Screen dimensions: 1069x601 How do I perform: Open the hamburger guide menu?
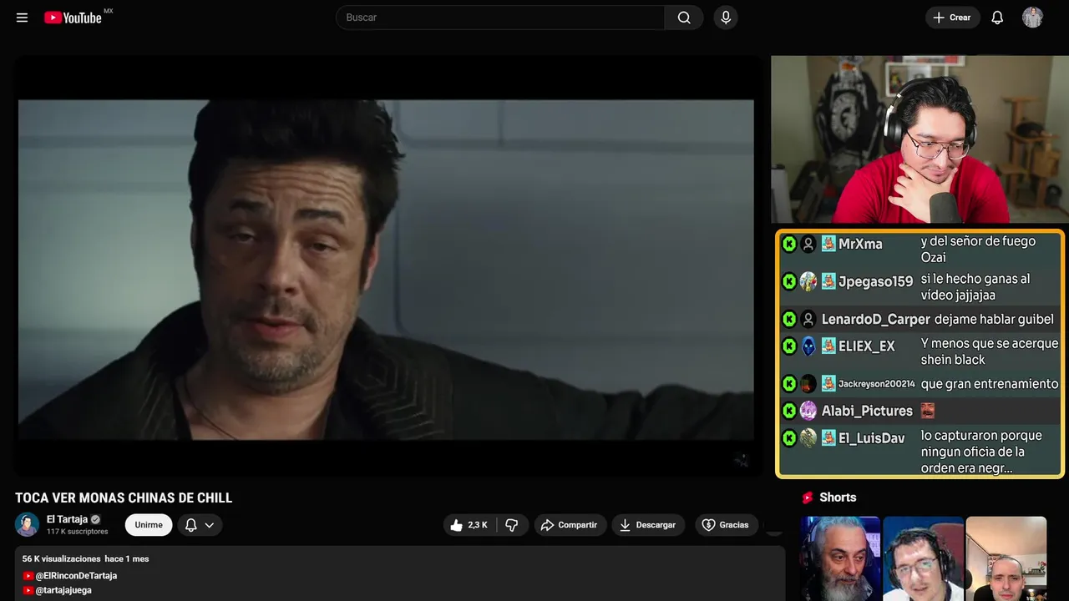[23, 18]
